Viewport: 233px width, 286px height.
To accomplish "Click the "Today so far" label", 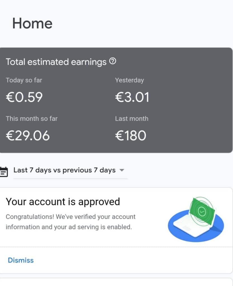I will (x=24, y=80).
